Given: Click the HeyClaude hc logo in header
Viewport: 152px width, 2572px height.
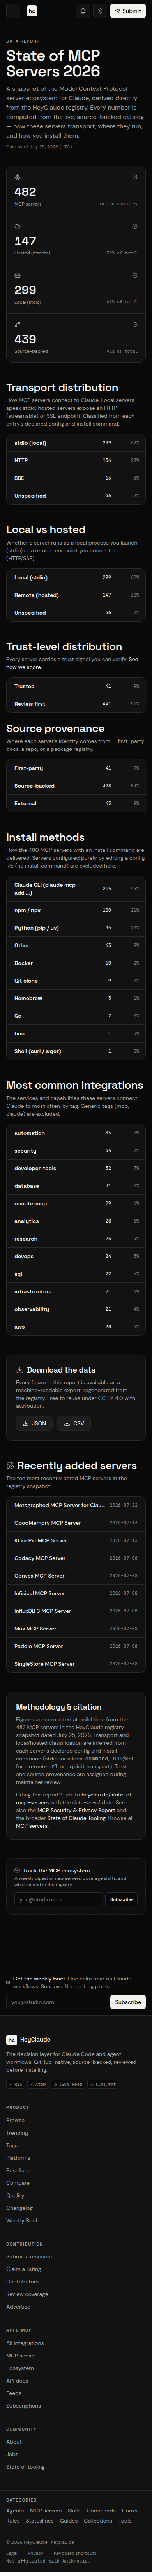Looking at the screenshot, I should (x=32, y=11).
